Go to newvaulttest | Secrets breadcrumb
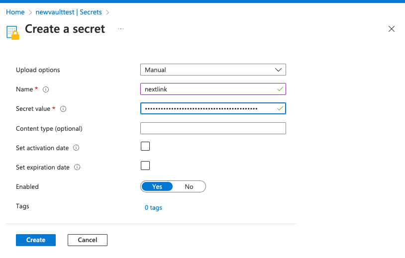The width and height of the screenshot is (405, 258). tap(69, 12)
